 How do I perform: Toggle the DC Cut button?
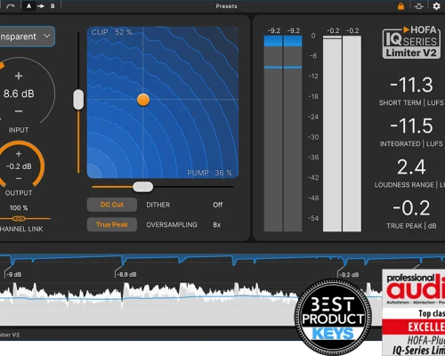click(112, 205)
